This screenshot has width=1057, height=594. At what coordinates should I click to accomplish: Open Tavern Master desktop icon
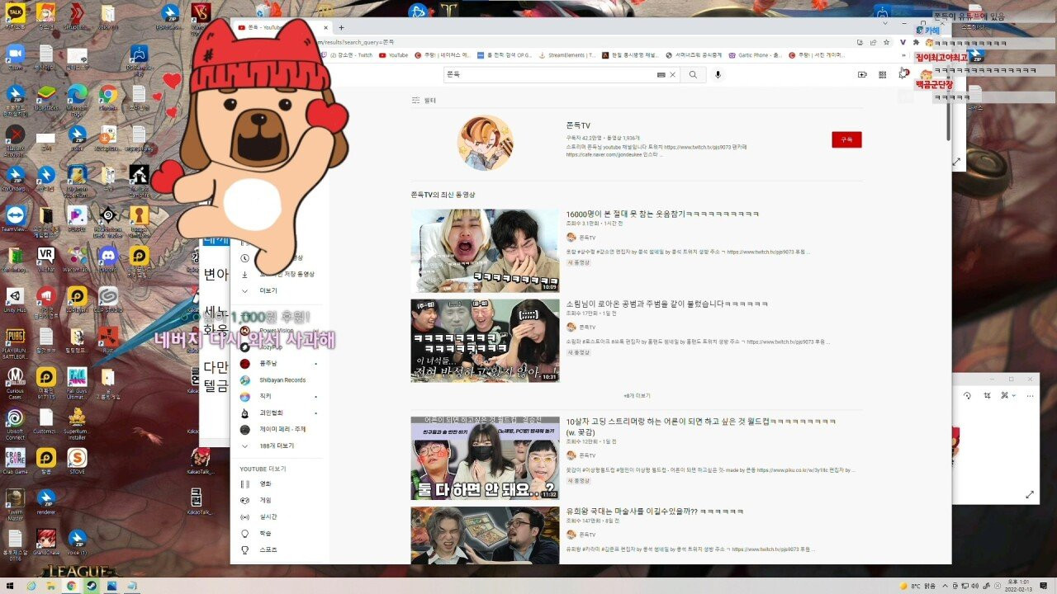[x=15, y=503]
